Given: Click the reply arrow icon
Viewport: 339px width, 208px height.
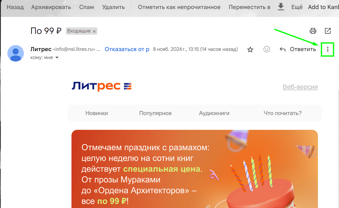Looking at the screenshot, I should tap(283, 49).
